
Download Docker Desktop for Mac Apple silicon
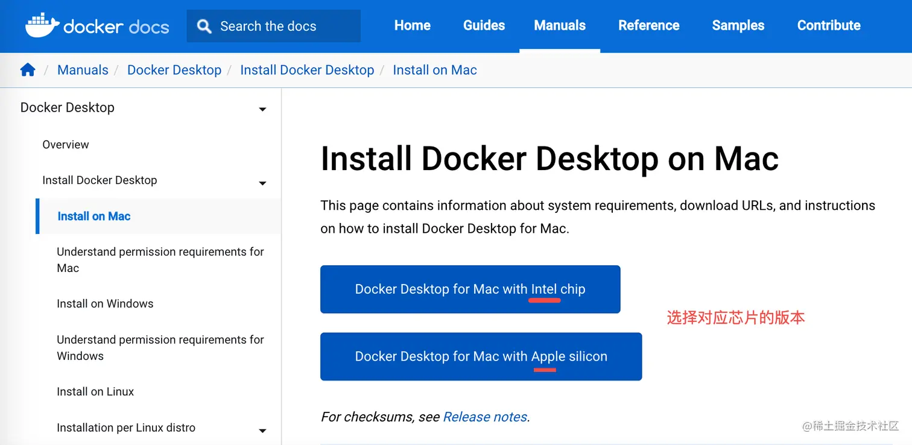[481, 356]
